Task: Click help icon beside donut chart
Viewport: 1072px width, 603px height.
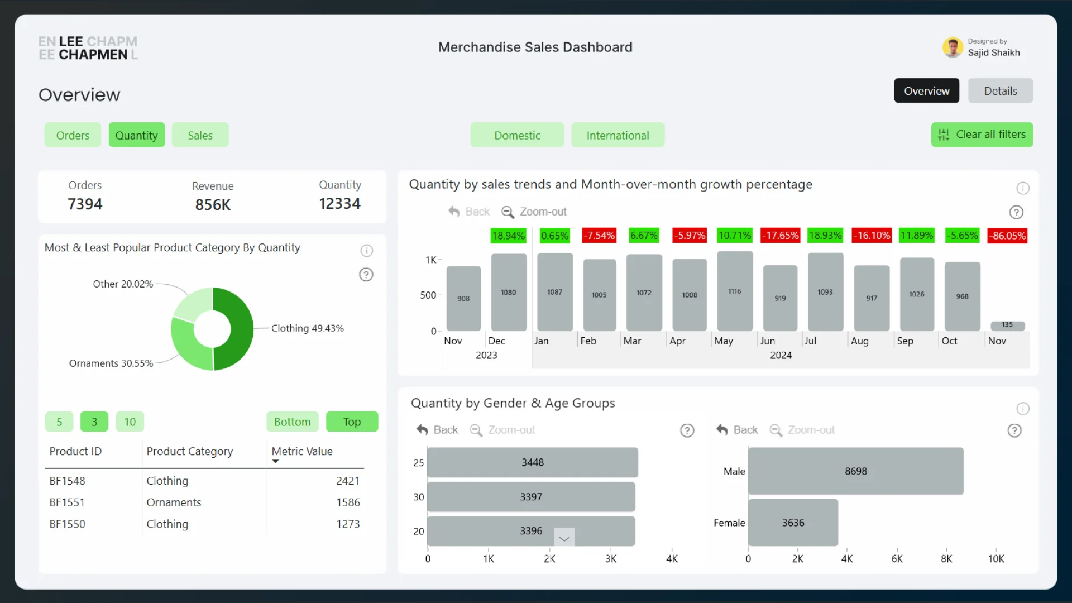Action: [x=366, y=275]
